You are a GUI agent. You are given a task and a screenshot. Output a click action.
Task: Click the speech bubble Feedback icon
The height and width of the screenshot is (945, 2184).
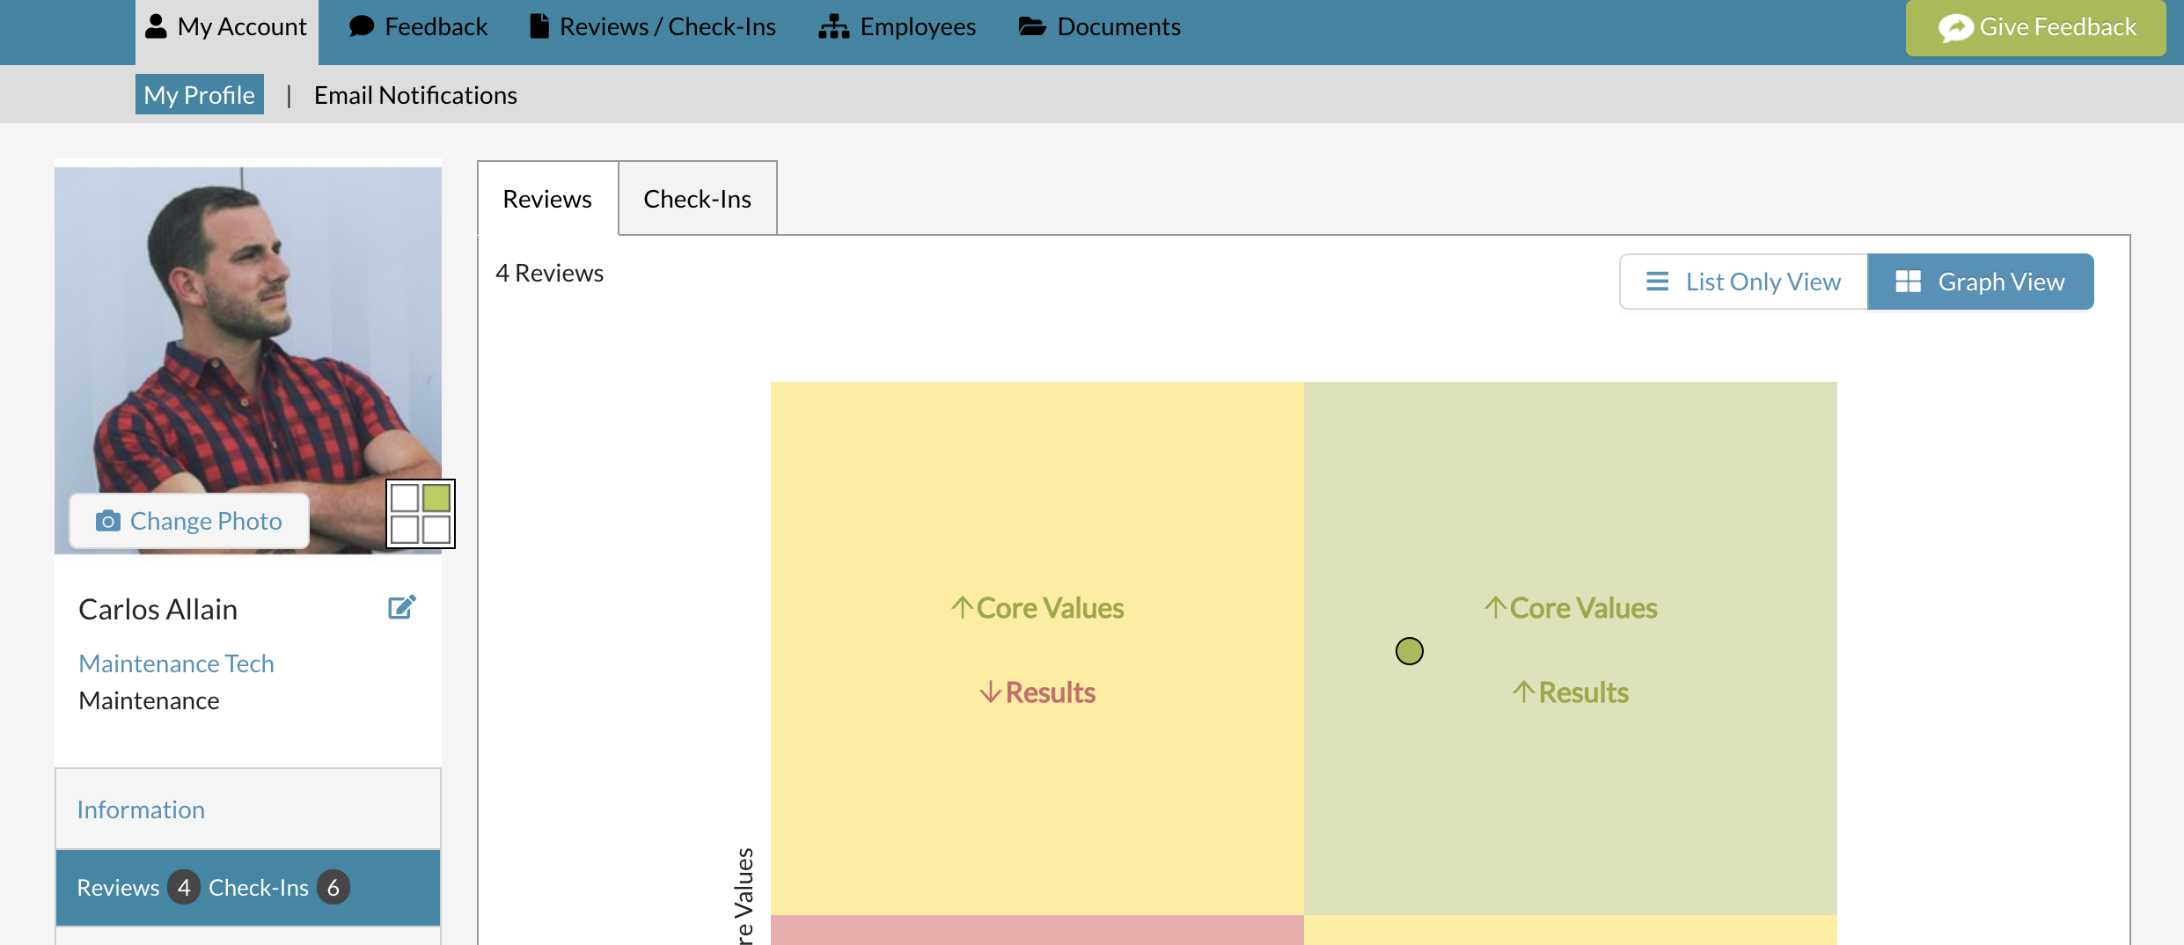pos(362,26)
